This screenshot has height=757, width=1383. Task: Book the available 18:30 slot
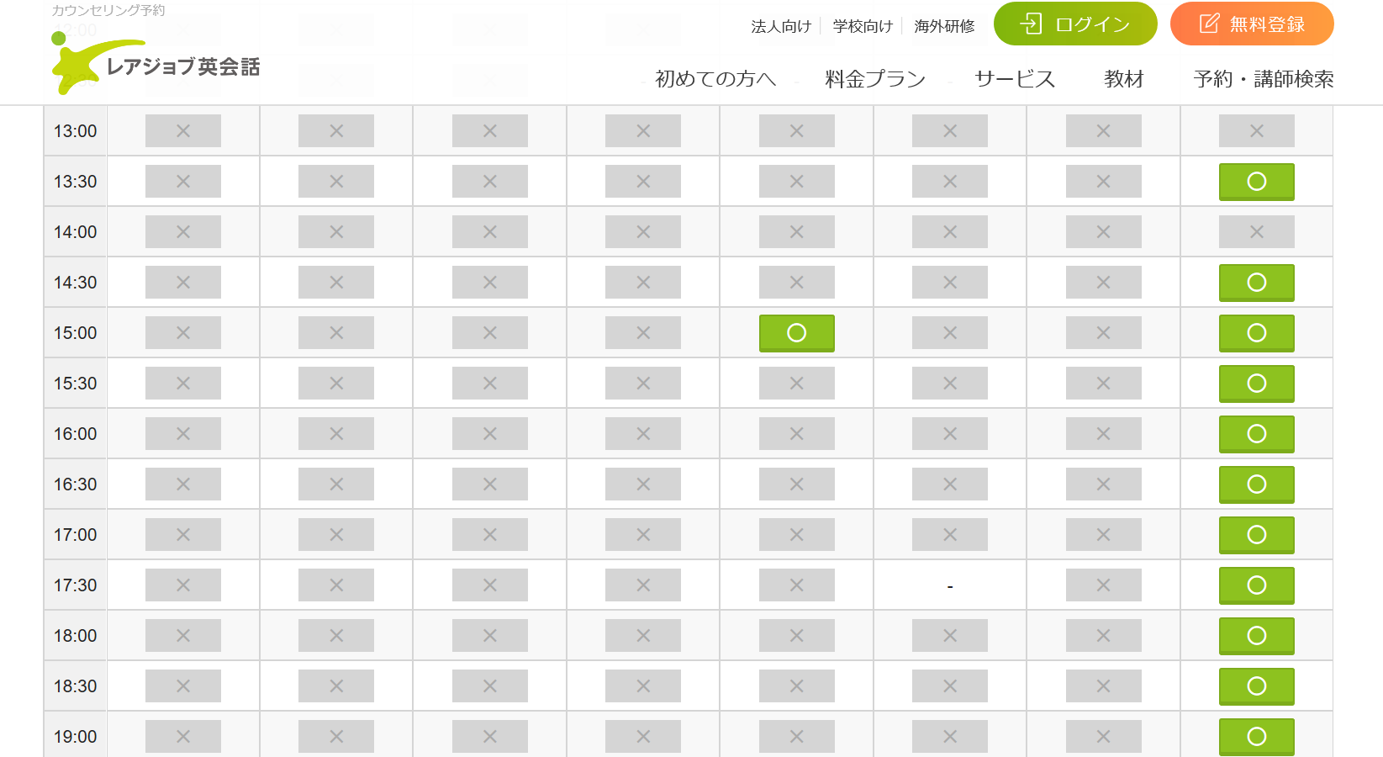pos(1256,686)
